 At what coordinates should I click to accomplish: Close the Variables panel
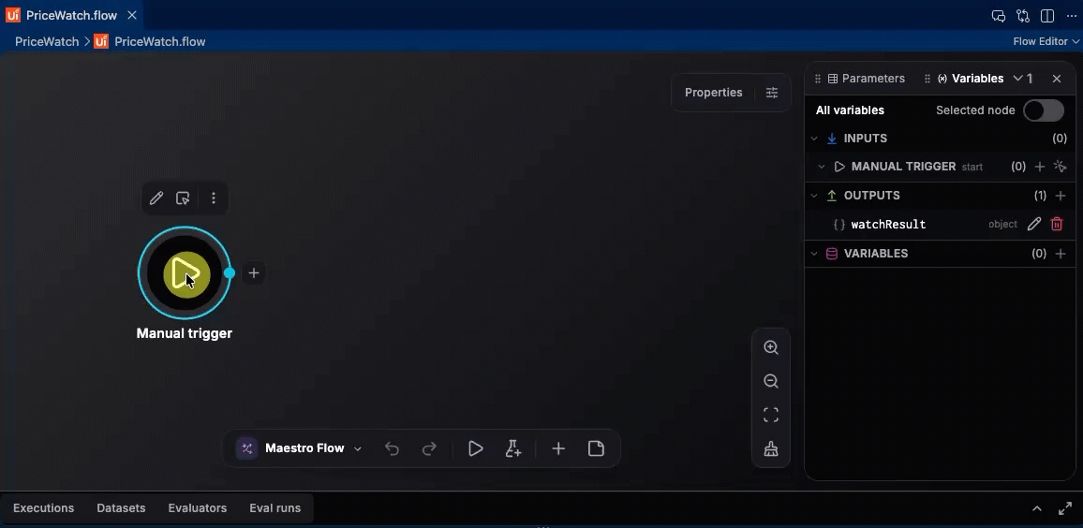[x=1057, y=79]
